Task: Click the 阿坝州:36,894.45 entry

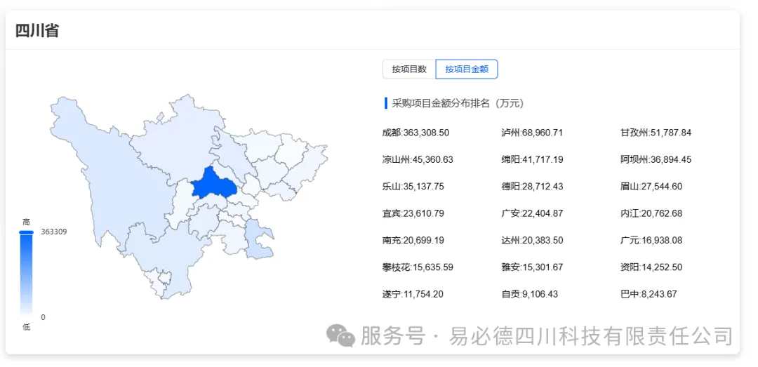Action: pos(656,159)
